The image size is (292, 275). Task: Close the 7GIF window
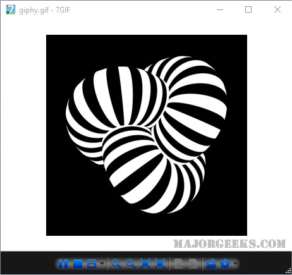[x=277, y=9]
